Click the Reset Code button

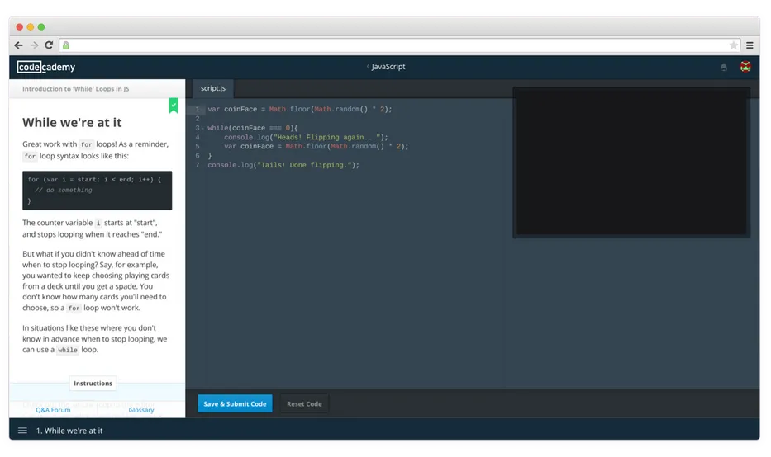[x=304, y=403]
